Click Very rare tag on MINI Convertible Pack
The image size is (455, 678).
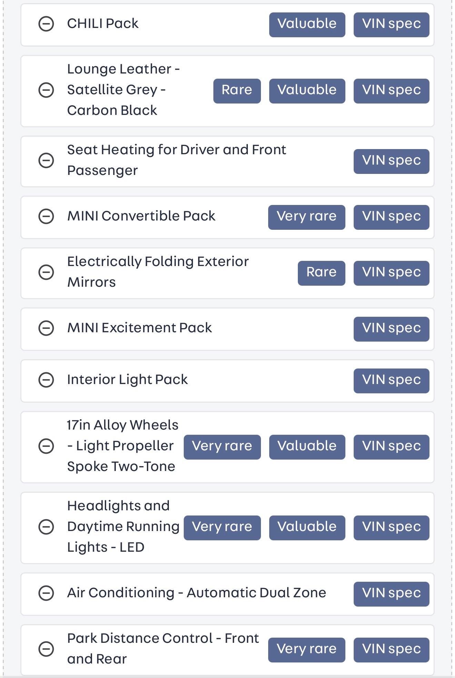tap(306, 217)
